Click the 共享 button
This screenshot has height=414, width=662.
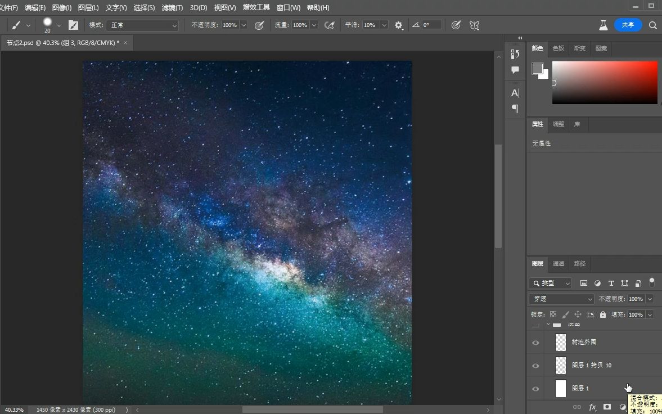628,25
